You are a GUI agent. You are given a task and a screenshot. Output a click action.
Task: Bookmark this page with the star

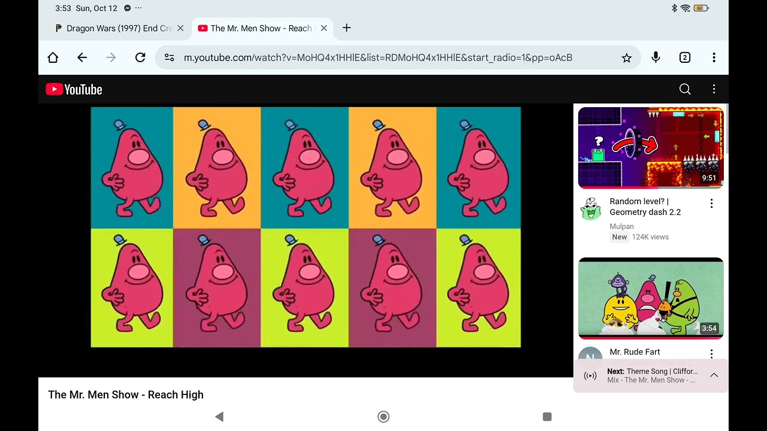[626, 57]
